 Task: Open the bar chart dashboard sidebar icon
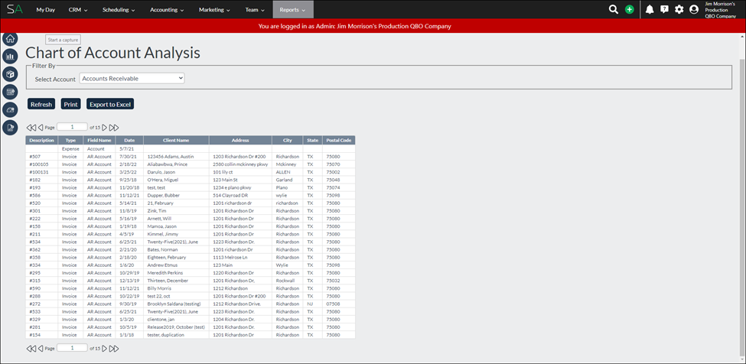(x=9, y=56)
